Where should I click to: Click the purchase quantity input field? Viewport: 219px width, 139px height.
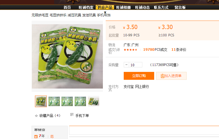click(x=136, y=65)
